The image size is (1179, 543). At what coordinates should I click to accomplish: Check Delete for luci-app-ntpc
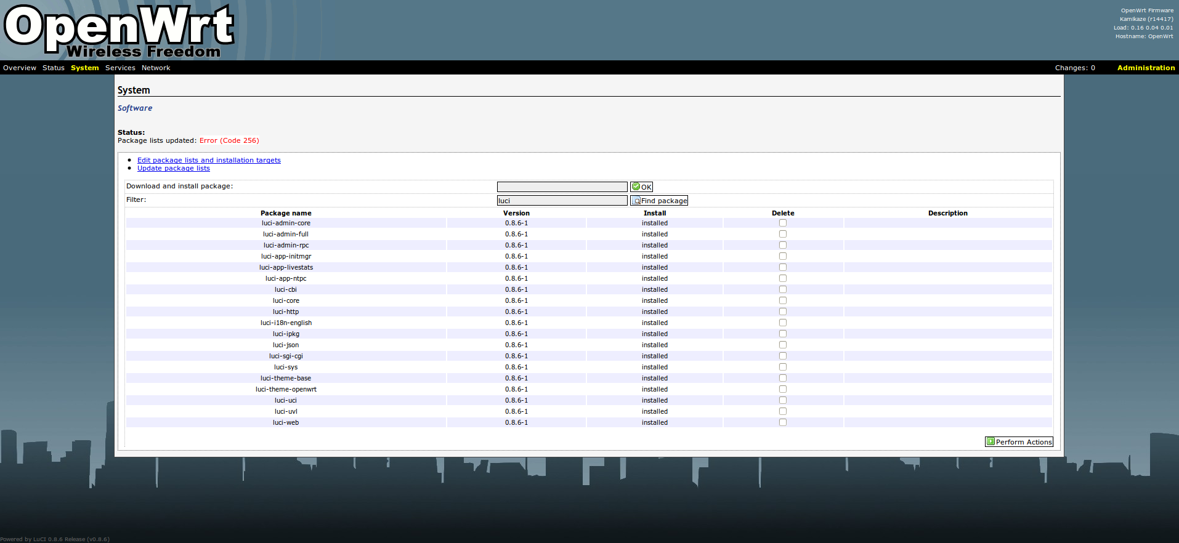[783, 278]
